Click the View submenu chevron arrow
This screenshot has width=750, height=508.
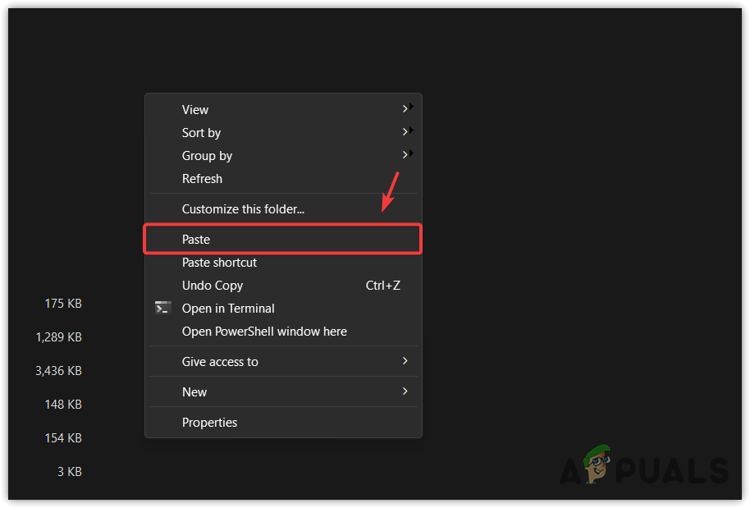point(405,108)
